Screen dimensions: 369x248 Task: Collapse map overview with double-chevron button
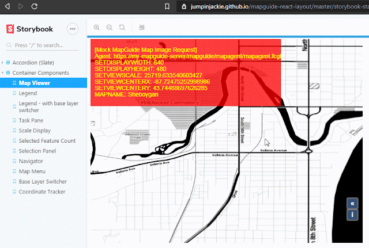[352, 203]
